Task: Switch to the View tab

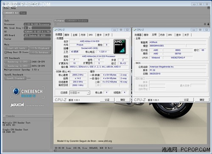Action: pos(23,13)
